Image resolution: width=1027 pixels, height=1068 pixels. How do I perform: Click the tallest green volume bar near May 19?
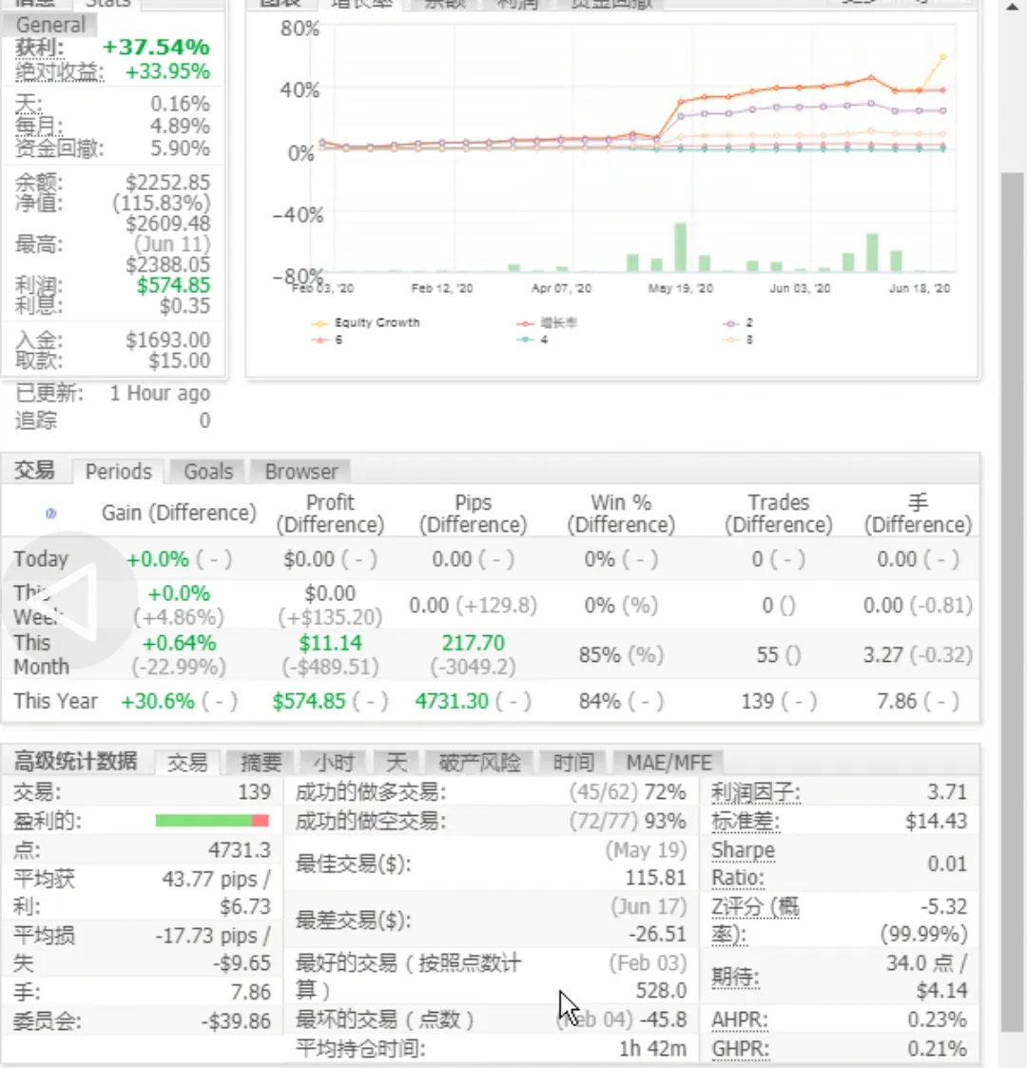click(680, 247)
